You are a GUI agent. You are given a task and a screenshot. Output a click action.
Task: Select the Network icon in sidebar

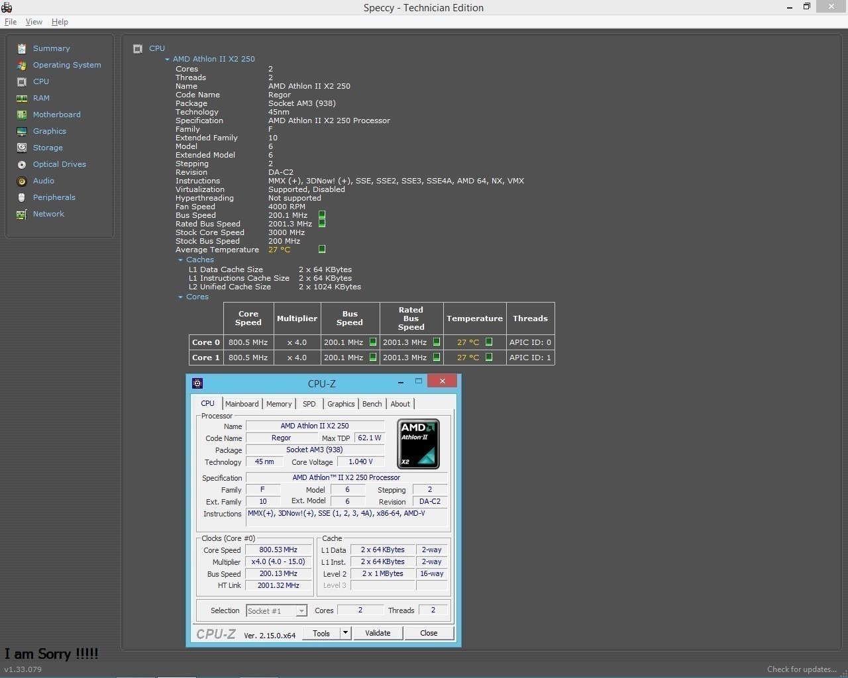click(x=22, y=214)
